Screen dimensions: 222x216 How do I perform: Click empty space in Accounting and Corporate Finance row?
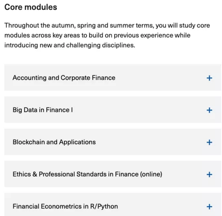(161, 78)
